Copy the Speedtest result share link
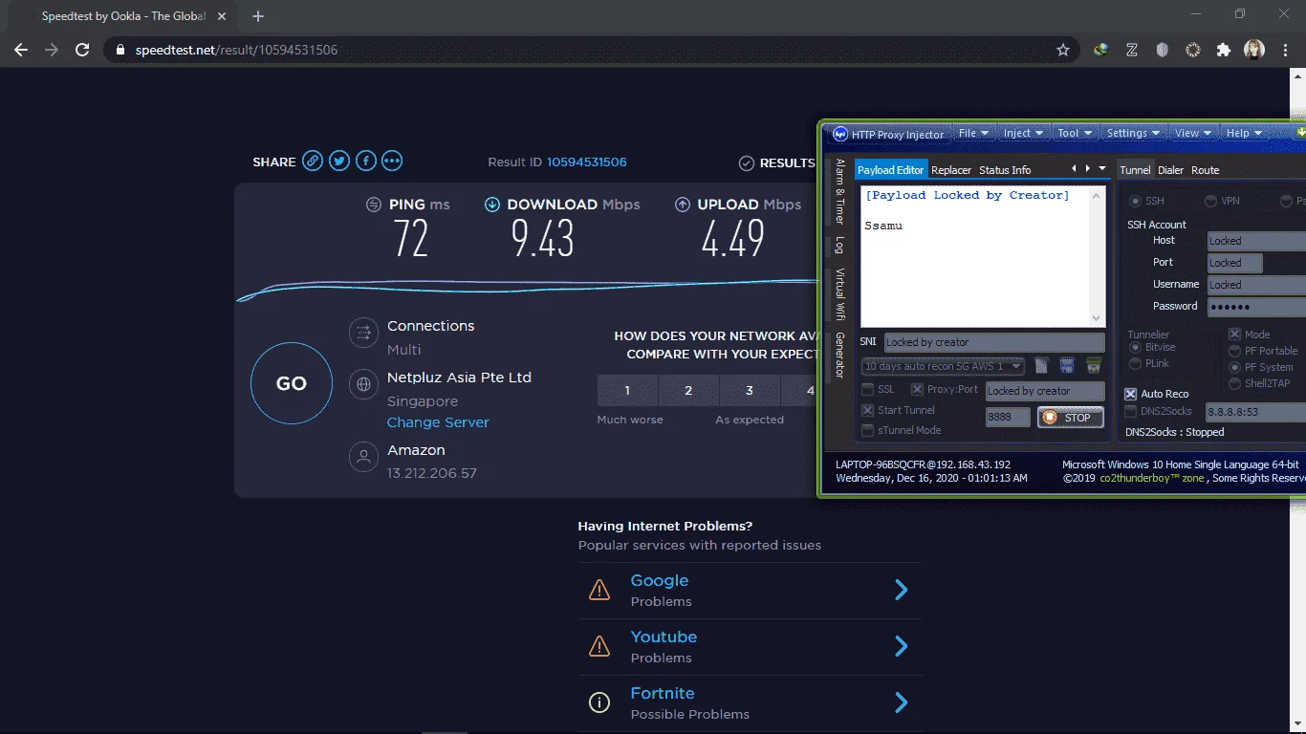 313,162
